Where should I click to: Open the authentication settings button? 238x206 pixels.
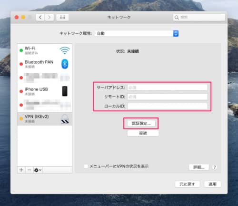coord(141,123)
